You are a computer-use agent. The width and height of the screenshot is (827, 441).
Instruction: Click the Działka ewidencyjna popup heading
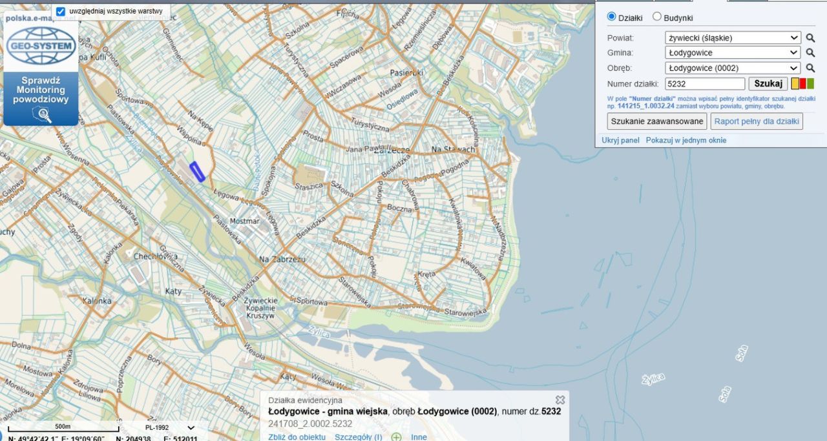305,401
